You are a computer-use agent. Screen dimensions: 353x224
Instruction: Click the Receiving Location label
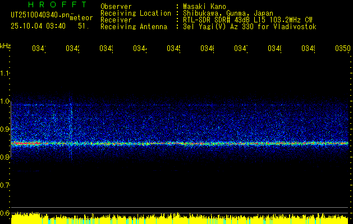coord(136,13)
